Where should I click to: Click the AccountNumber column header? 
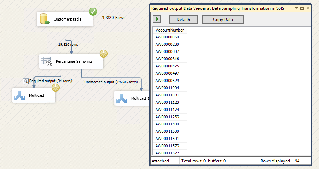coord(170,30)
